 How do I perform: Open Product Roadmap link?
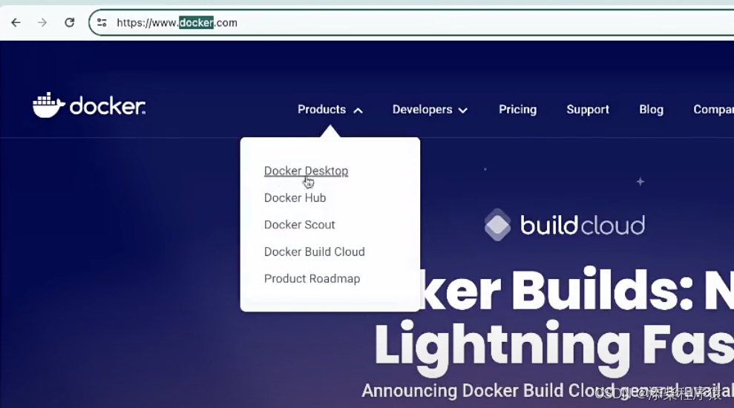(312, 279)
